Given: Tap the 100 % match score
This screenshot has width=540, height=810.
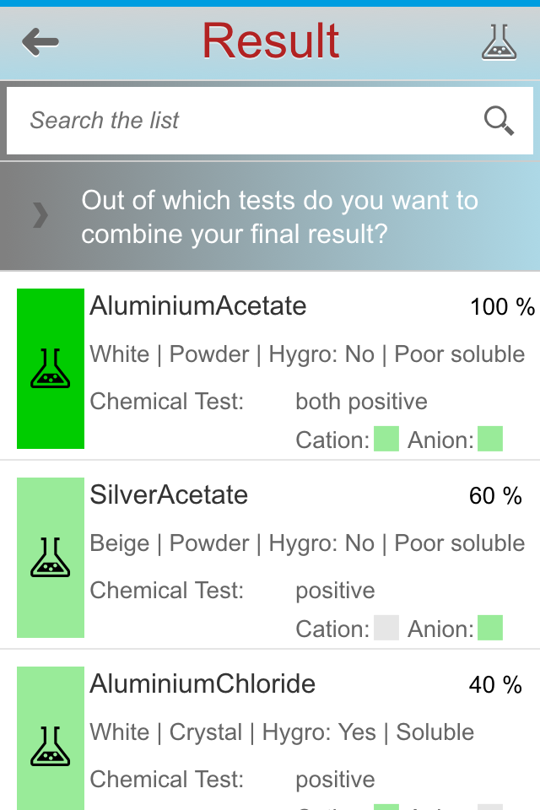Looking at the screenshot, I should click(x=502, y=307).
